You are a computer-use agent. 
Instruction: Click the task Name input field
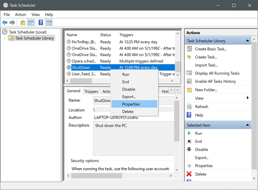tap(133, 101)
